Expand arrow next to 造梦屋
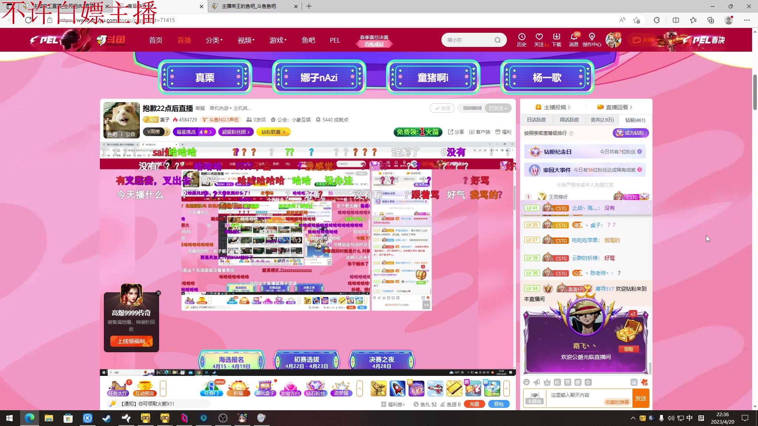 (x=359, y=389)
